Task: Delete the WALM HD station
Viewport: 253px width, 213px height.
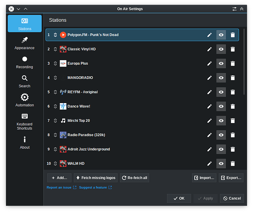Action: click(x=233, y=164)
